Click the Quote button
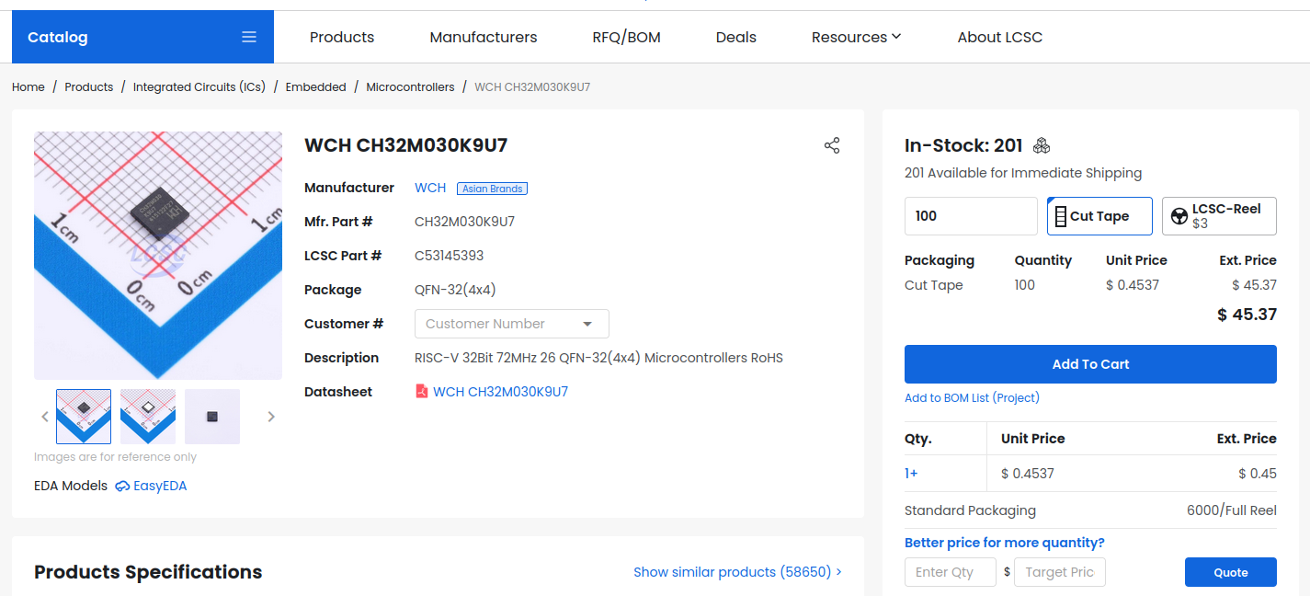The width and height of the screenshot is (1310, 596). (x=1230, y=572)
